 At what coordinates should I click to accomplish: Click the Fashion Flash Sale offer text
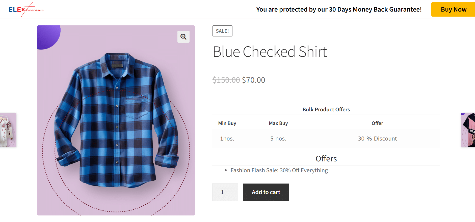[x=279, y=170]
